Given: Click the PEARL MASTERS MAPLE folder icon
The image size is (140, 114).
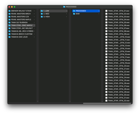Looking at the screenshot, I should [10, 19].
